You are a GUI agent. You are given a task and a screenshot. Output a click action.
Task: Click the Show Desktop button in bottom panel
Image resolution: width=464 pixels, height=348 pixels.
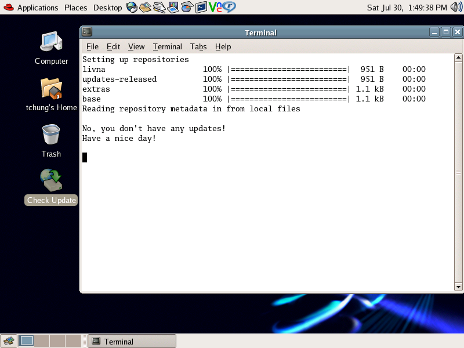coord(9,341)
